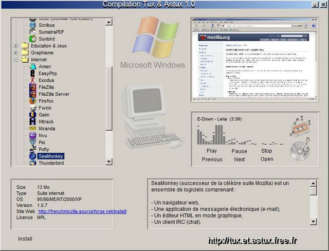Select the Putty entry
The image size is (329, 251).
point(44,149)
